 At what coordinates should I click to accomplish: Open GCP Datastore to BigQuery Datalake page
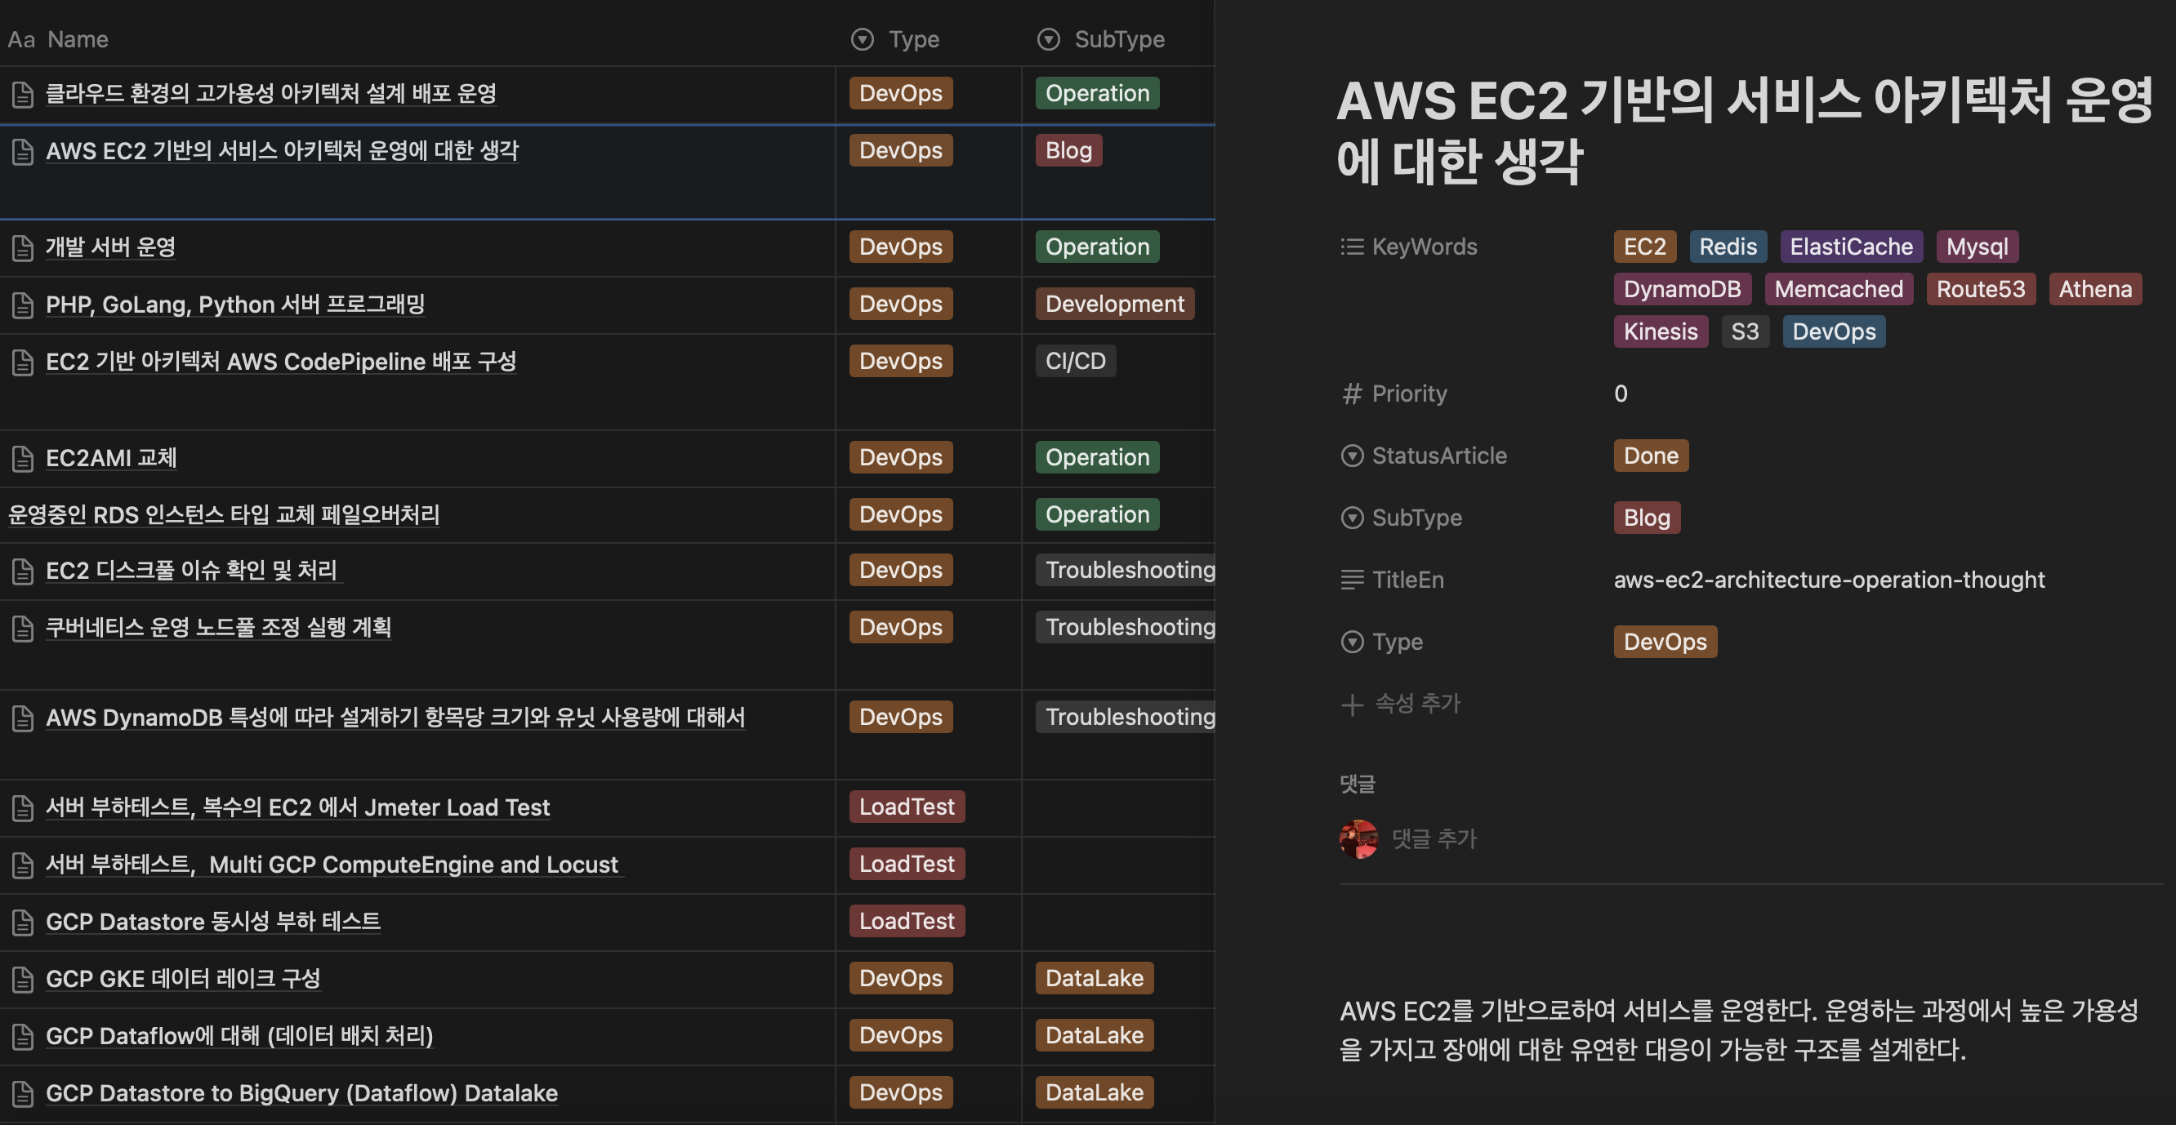coord(301,1094)
